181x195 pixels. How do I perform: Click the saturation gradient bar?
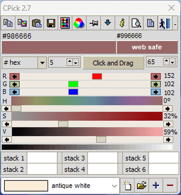tap(87, 116)
